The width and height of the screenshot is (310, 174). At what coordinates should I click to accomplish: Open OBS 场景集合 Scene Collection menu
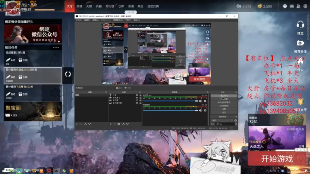[118, 20]
